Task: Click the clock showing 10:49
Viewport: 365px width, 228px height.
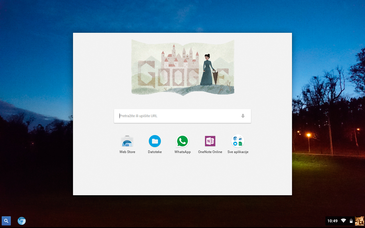Action: [x=332, y=221]
